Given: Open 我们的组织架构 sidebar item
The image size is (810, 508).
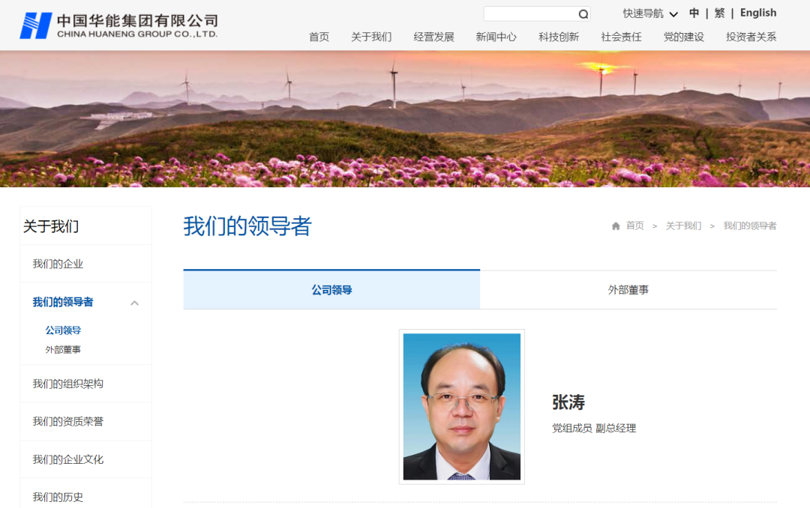Looking at the screenshot, I should 67,384.
